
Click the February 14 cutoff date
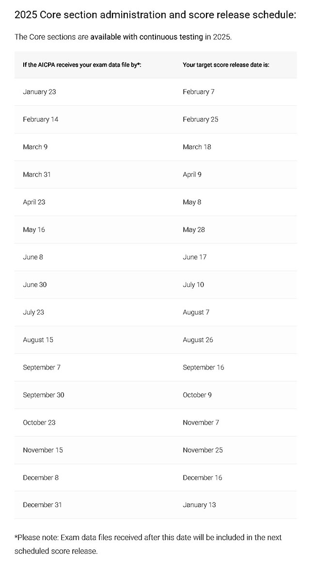coord(40,119)
